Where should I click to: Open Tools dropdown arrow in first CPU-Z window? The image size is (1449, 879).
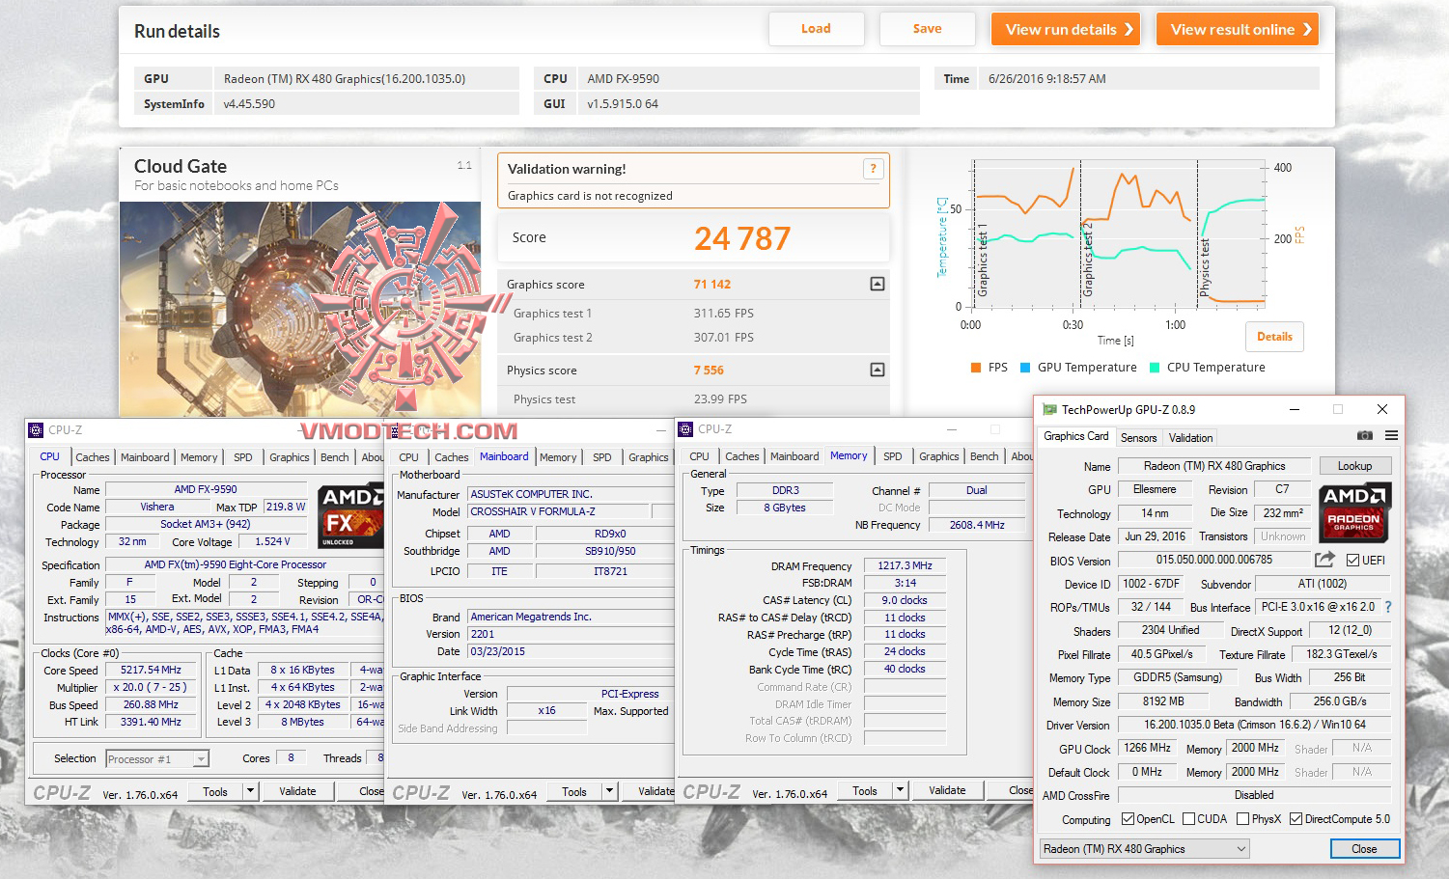pyautogui.click(x=250, y=791)
